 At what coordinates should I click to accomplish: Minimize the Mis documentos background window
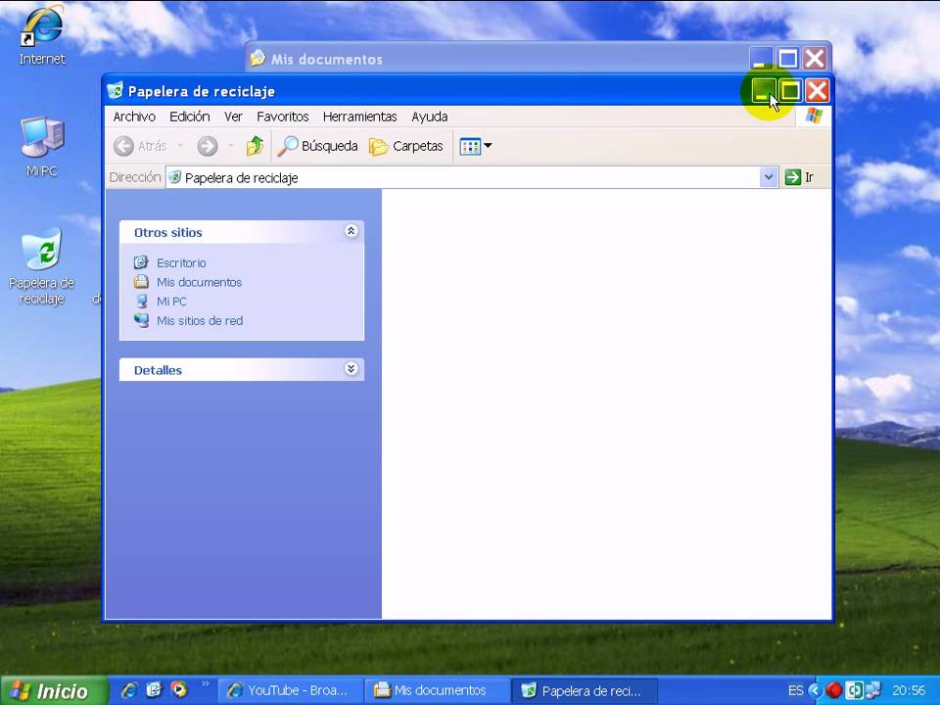[x=761, y=59]
